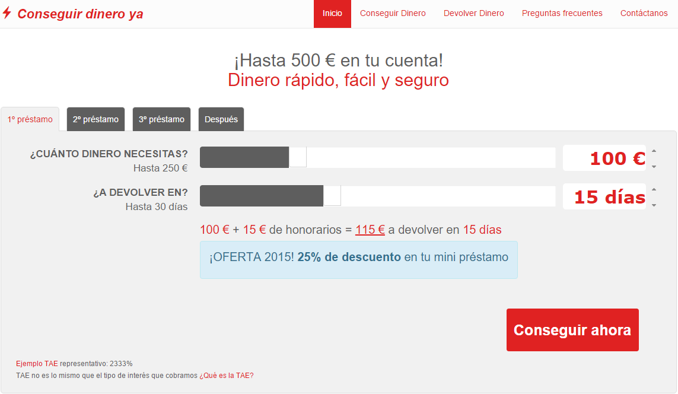Click the empty track of the days slider
The width and height of the screenshot is (678, 394).
pos(448,195)
